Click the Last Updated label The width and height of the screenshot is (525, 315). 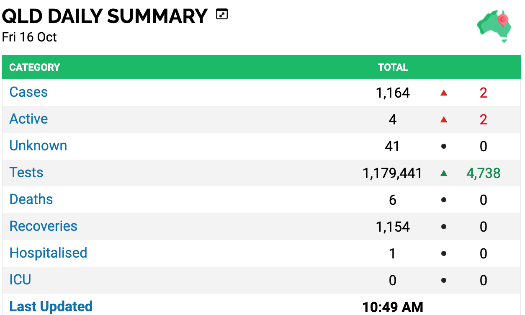[x=51, y=307]
